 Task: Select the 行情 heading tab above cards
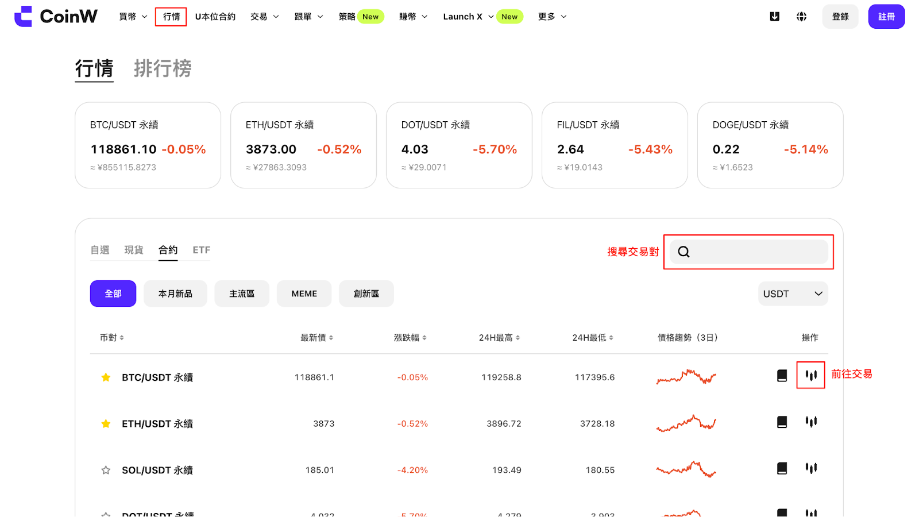[94, 68]
